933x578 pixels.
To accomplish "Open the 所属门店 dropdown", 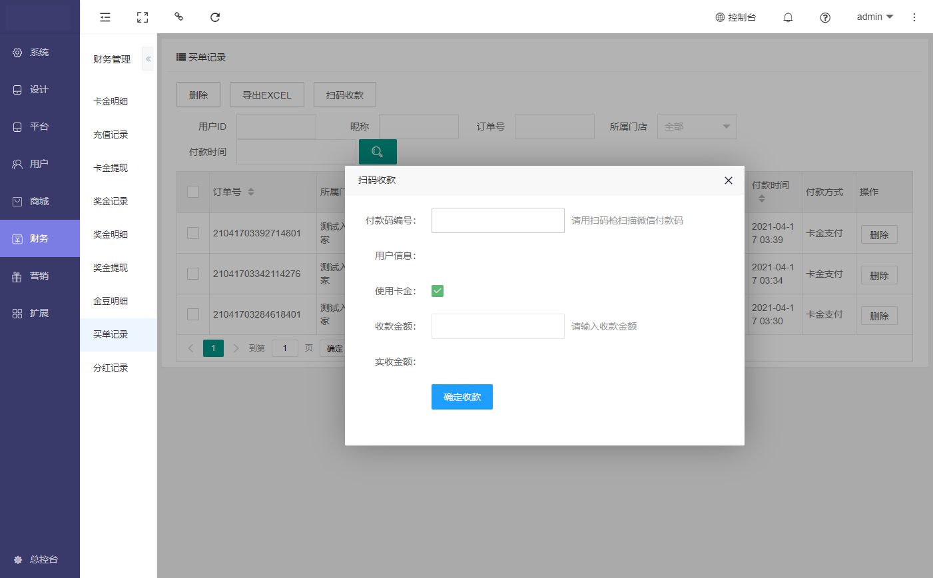I will coord(697,127).
